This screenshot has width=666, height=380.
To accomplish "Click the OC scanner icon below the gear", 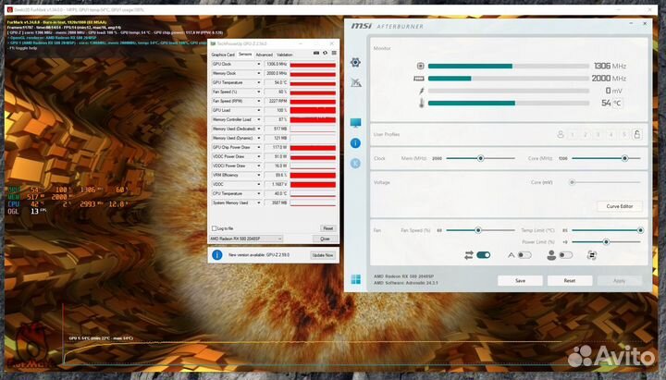I will click(356, 82).
